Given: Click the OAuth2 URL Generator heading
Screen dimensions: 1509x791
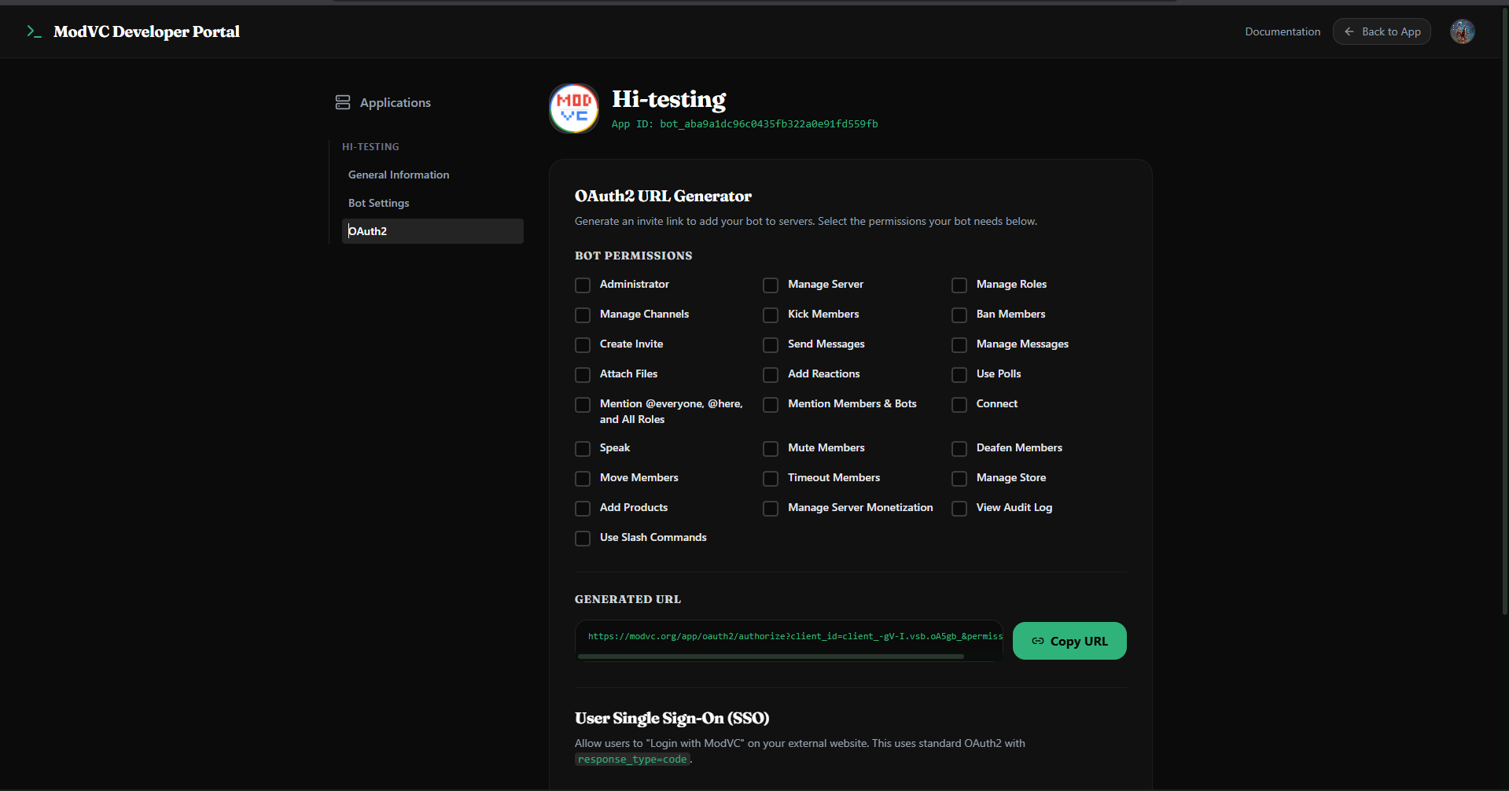Looking at the screenshot, I should 663,196.
